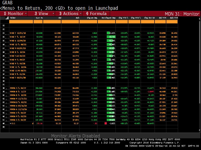Screen dimensions: 201x150
Task: Sort by the Ask column header
Action: tap(78, 18)
